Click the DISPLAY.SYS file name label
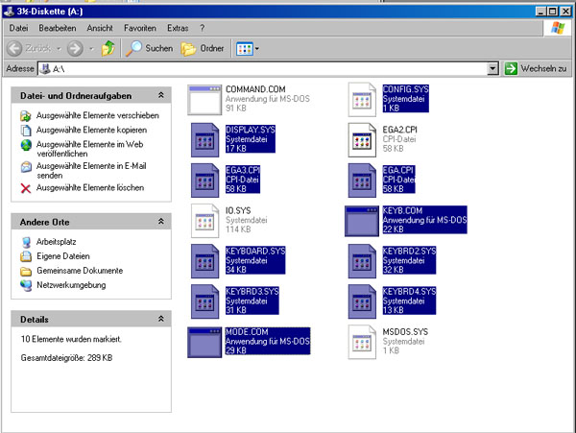This screenshot has height=433, width=576. pyautogui.click(x=251, y=130)
